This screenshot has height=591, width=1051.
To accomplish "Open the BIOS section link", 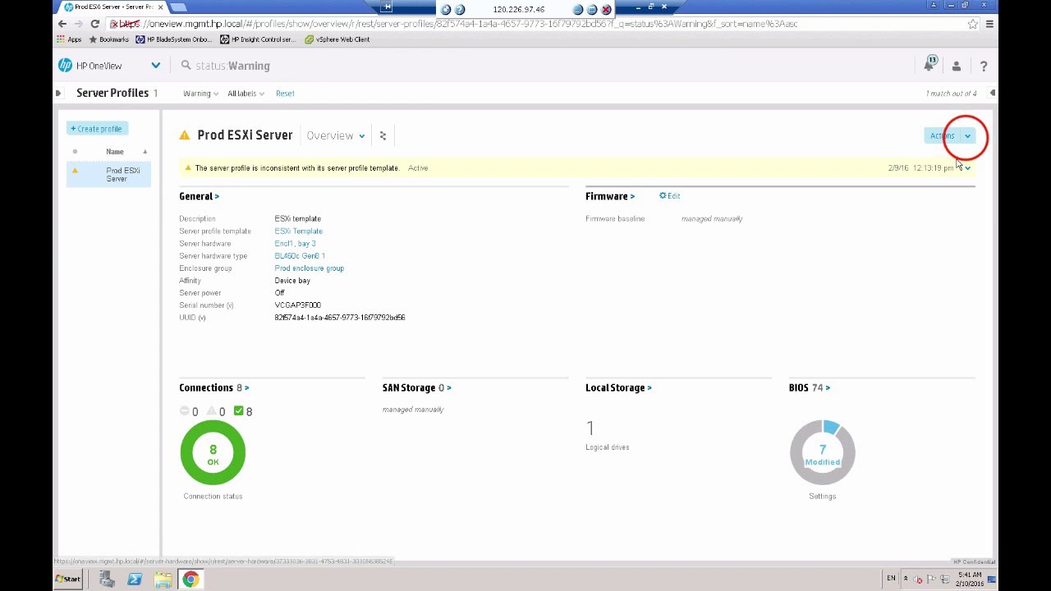I will click(x=809, y=387).
